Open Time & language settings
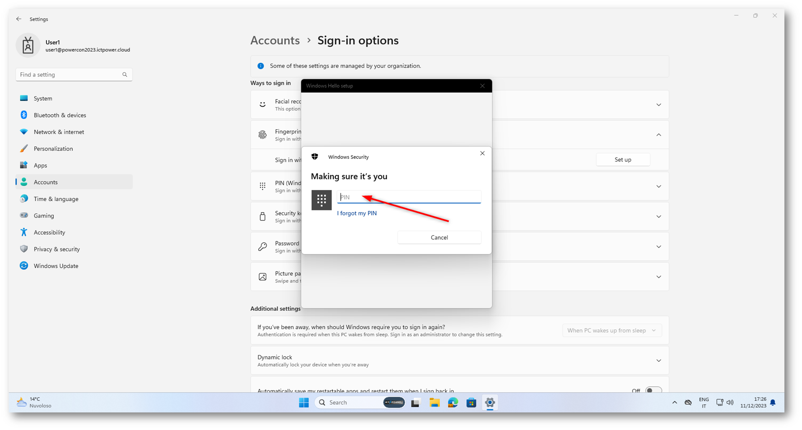The height and width of the screenshot is (430, 802). pos(74,199)
